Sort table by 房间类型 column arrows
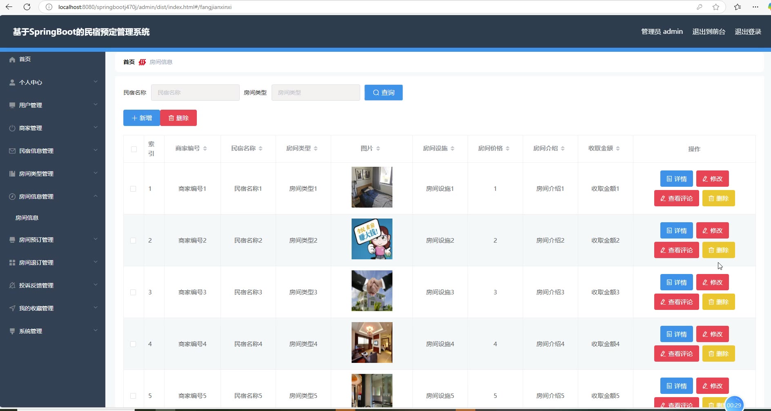The width and height of the screenshot is (771, 411). click(316, 148)
